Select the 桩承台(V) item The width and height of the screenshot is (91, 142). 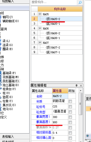(9, 89)
